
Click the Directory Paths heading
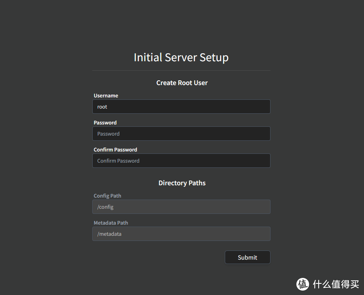[182, 183]
